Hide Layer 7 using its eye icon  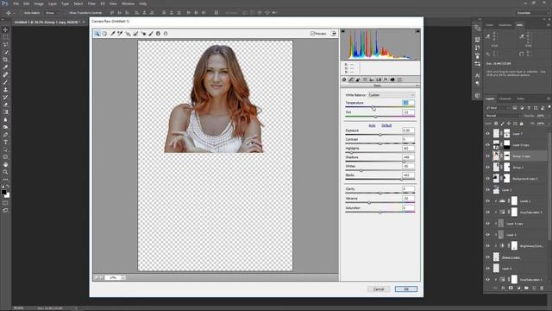click(487, 134)
